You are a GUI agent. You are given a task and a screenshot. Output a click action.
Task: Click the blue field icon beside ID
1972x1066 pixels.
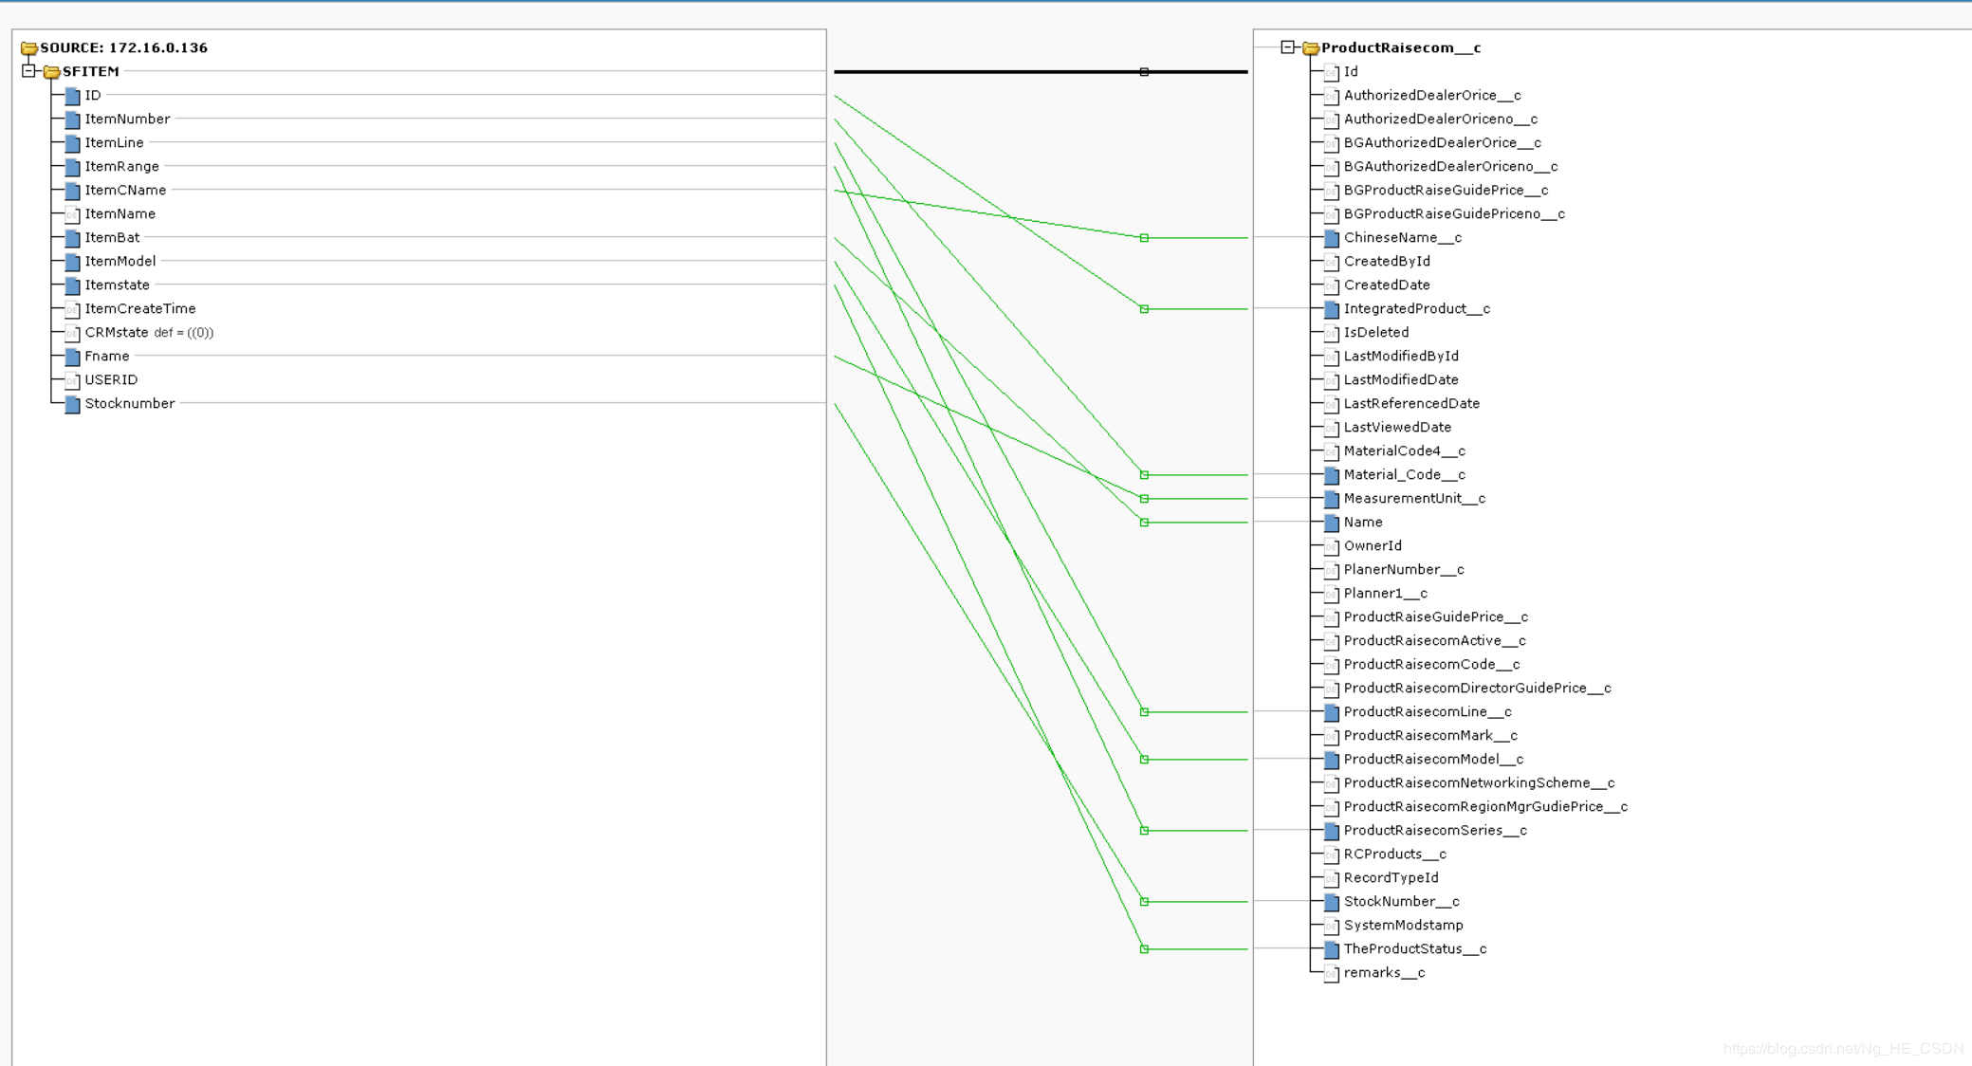(72, 96)
